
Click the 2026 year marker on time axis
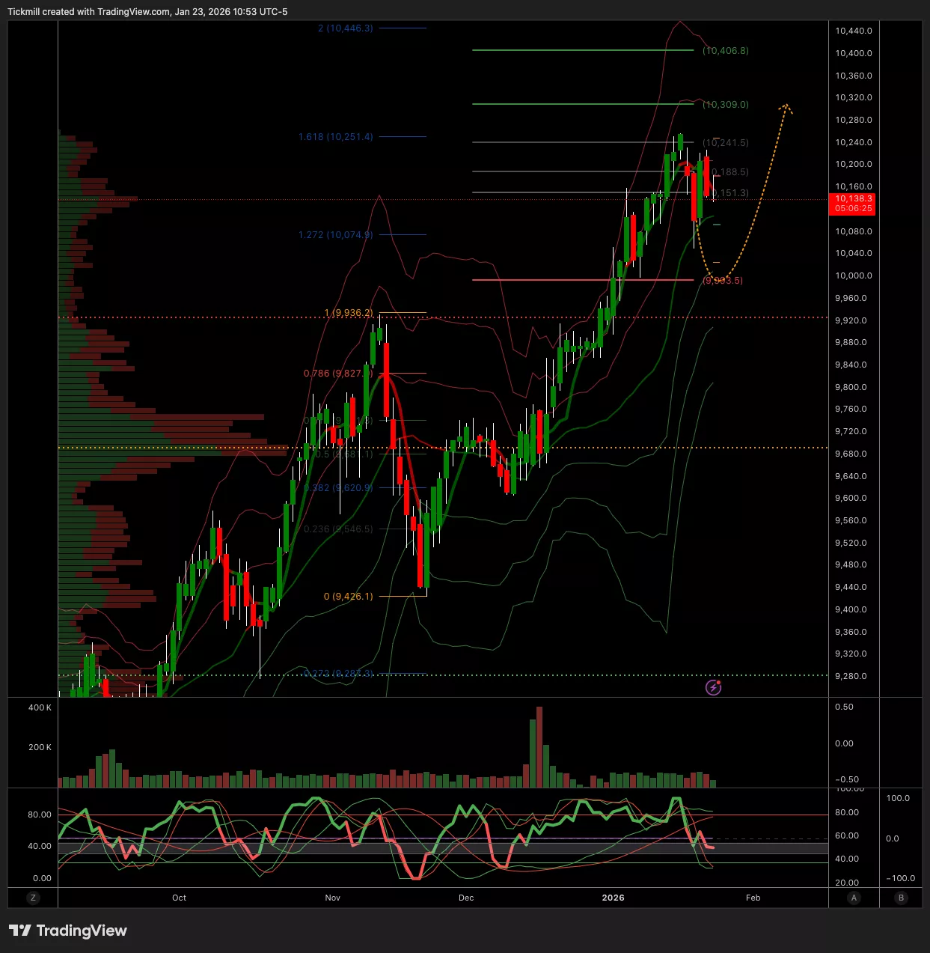[x=613, y=898]
